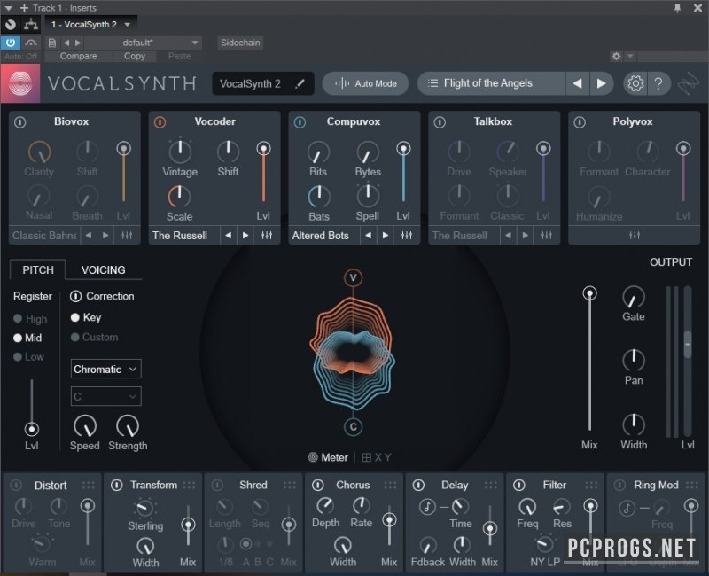The height and width of the screenshot is (576, 709).
Task: Open Vocoder advanced sliders panel
Action: pyautogui.click(x=267, y=236)
